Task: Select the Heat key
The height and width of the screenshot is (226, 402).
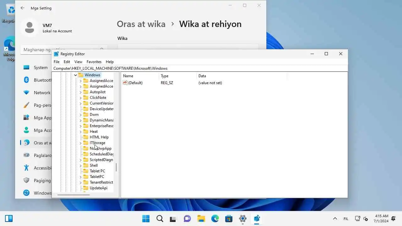Action: [x=94, y=132]
